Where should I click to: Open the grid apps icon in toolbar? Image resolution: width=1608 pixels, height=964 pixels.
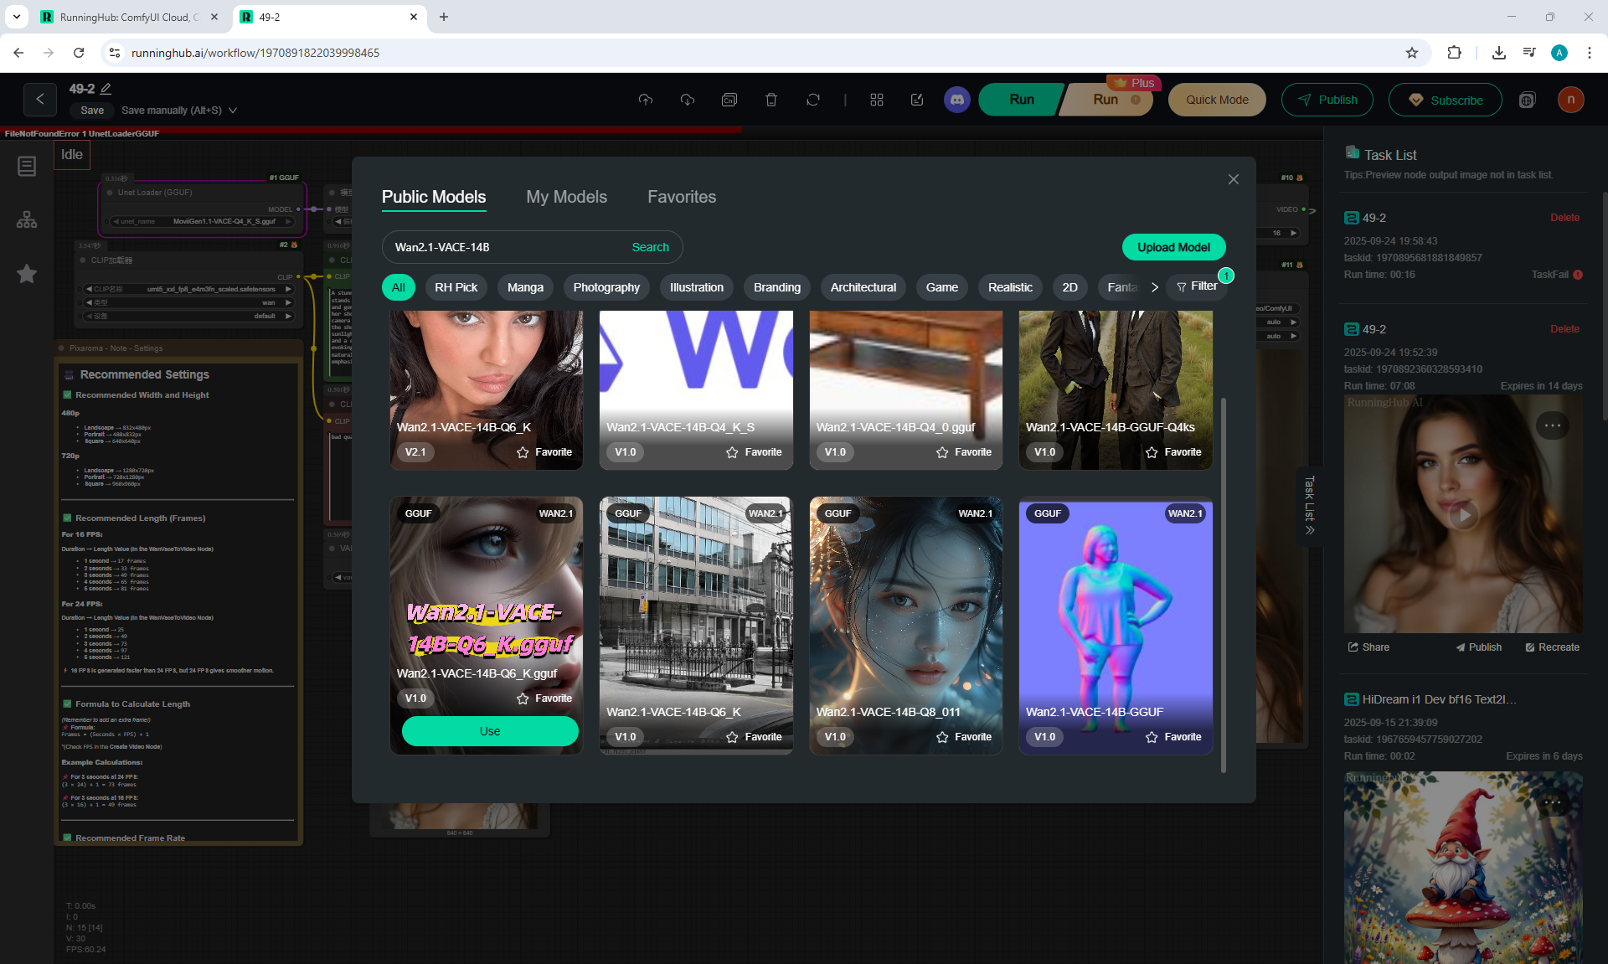(876, 100)
